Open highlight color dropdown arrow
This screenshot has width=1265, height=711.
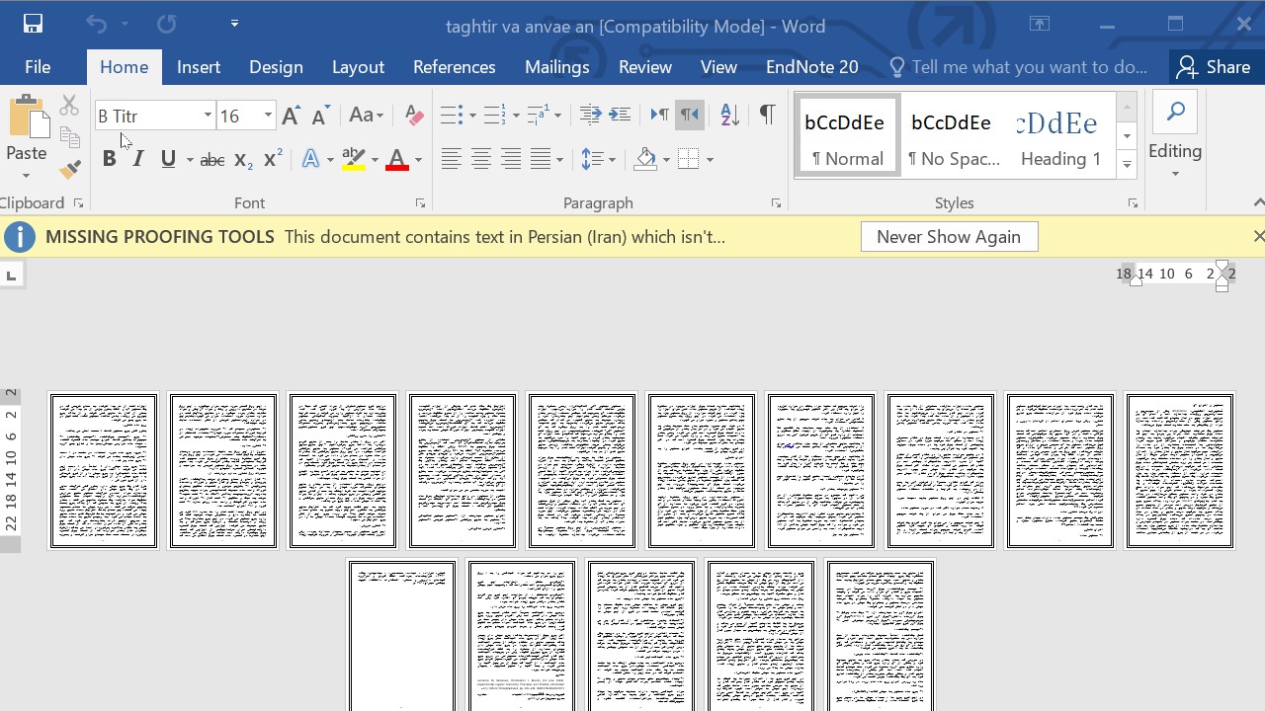click(375, 160)
